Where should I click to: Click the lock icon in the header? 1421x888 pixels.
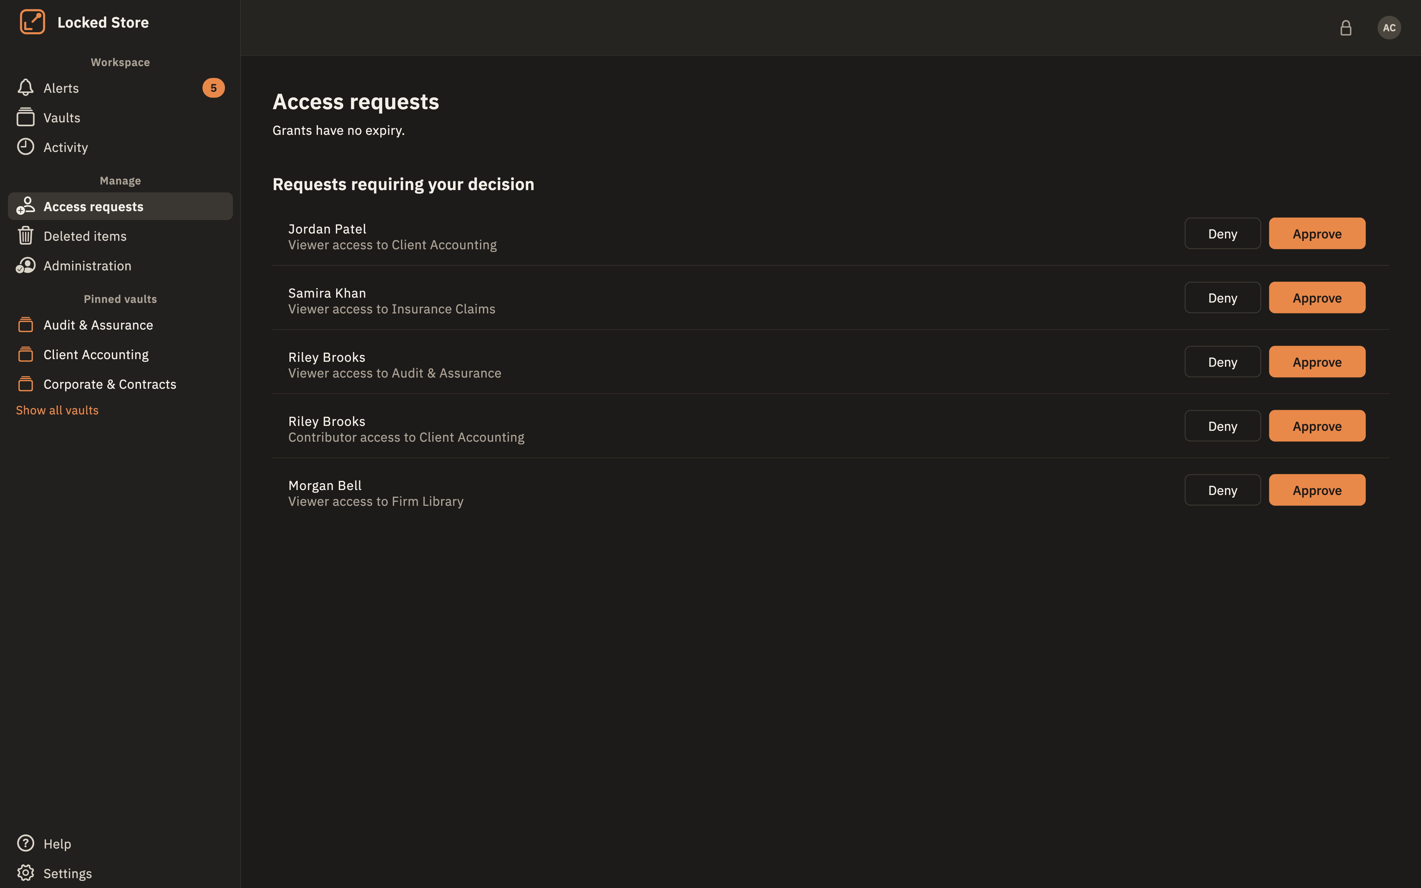1346,28
